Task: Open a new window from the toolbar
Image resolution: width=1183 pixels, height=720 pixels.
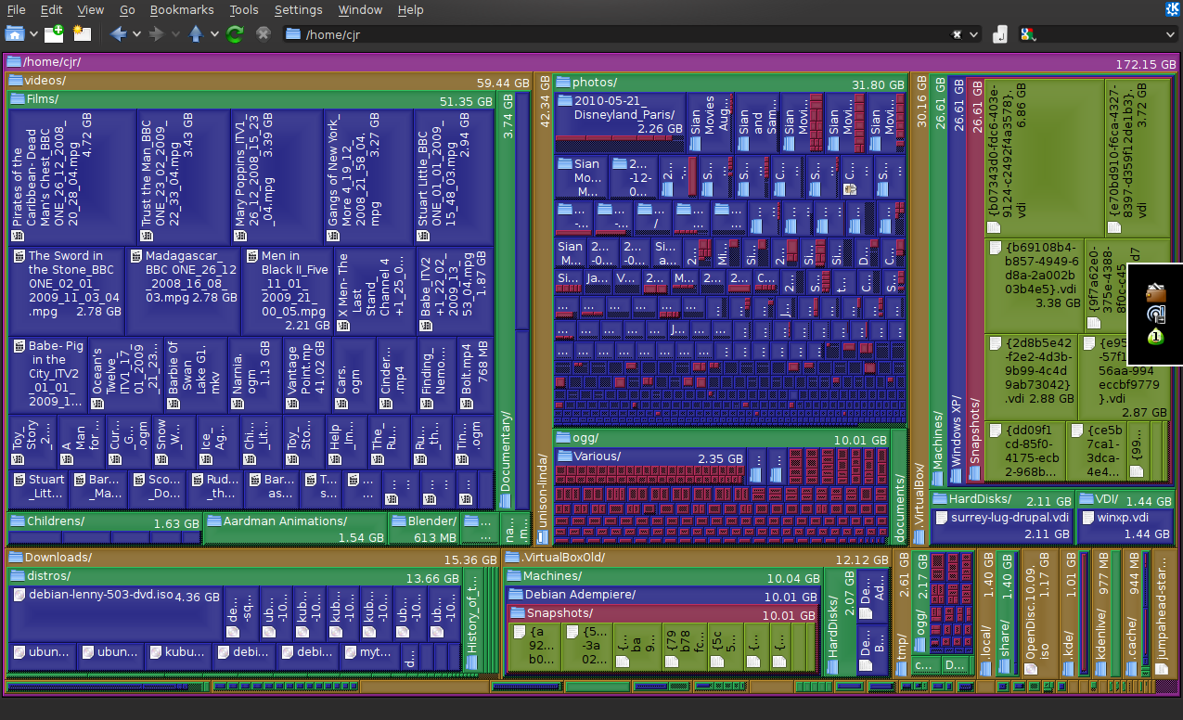Action: [83, 34]
